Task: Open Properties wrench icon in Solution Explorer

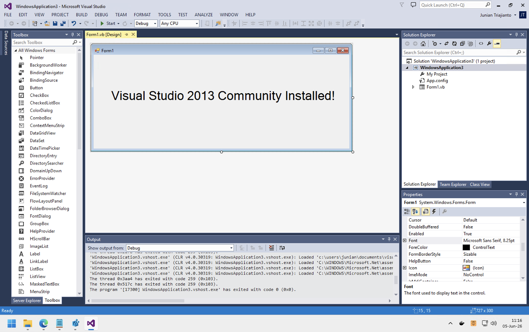Action: [x=489, y=44]
